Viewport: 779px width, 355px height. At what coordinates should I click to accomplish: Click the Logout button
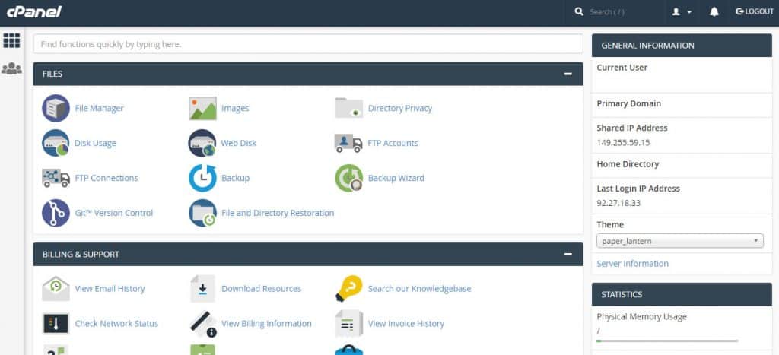click(x=755, y=11)
